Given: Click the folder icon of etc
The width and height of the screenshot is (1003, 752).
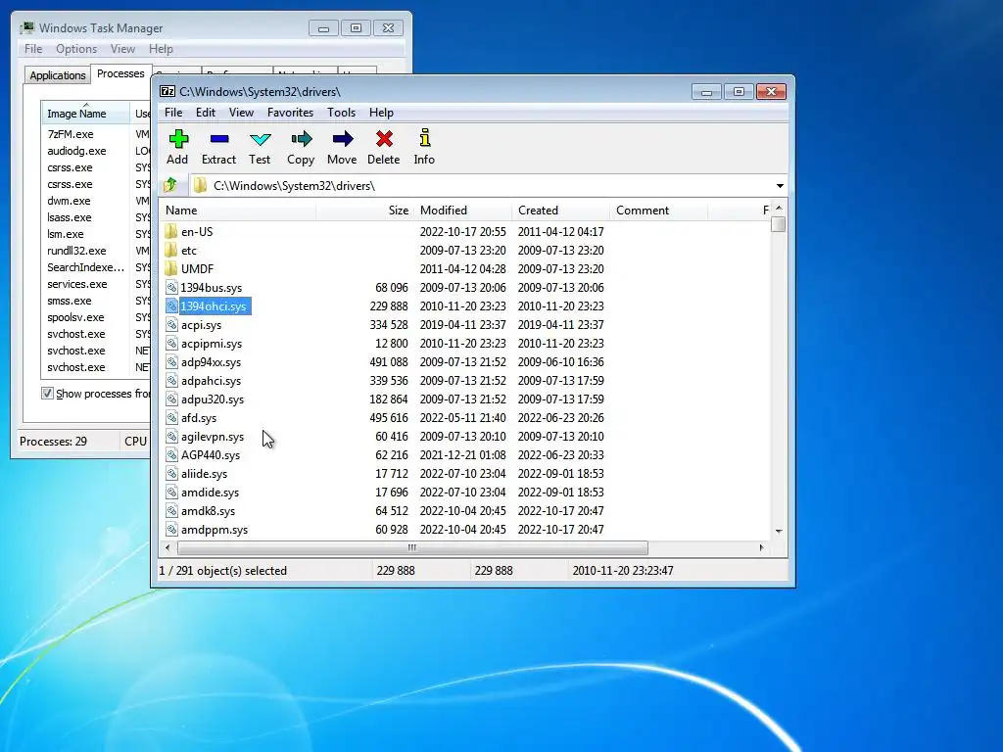Looking at the screenshot, I should click(170, 250).
